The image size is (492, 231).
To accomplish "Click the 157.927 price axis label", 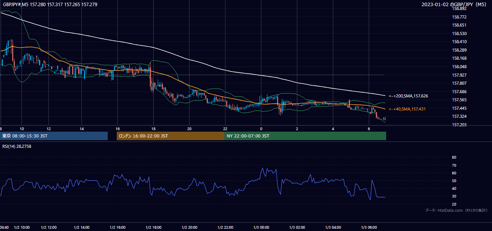I will [x=459, y=75].
